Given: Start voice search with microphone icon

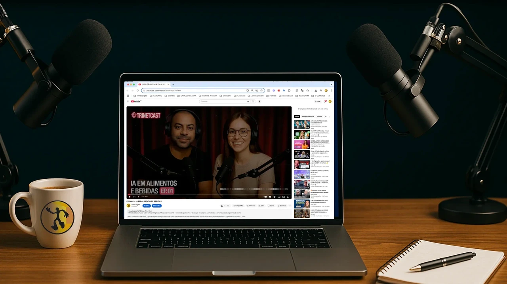Looking at the screenshot, I should pos(259,101).
